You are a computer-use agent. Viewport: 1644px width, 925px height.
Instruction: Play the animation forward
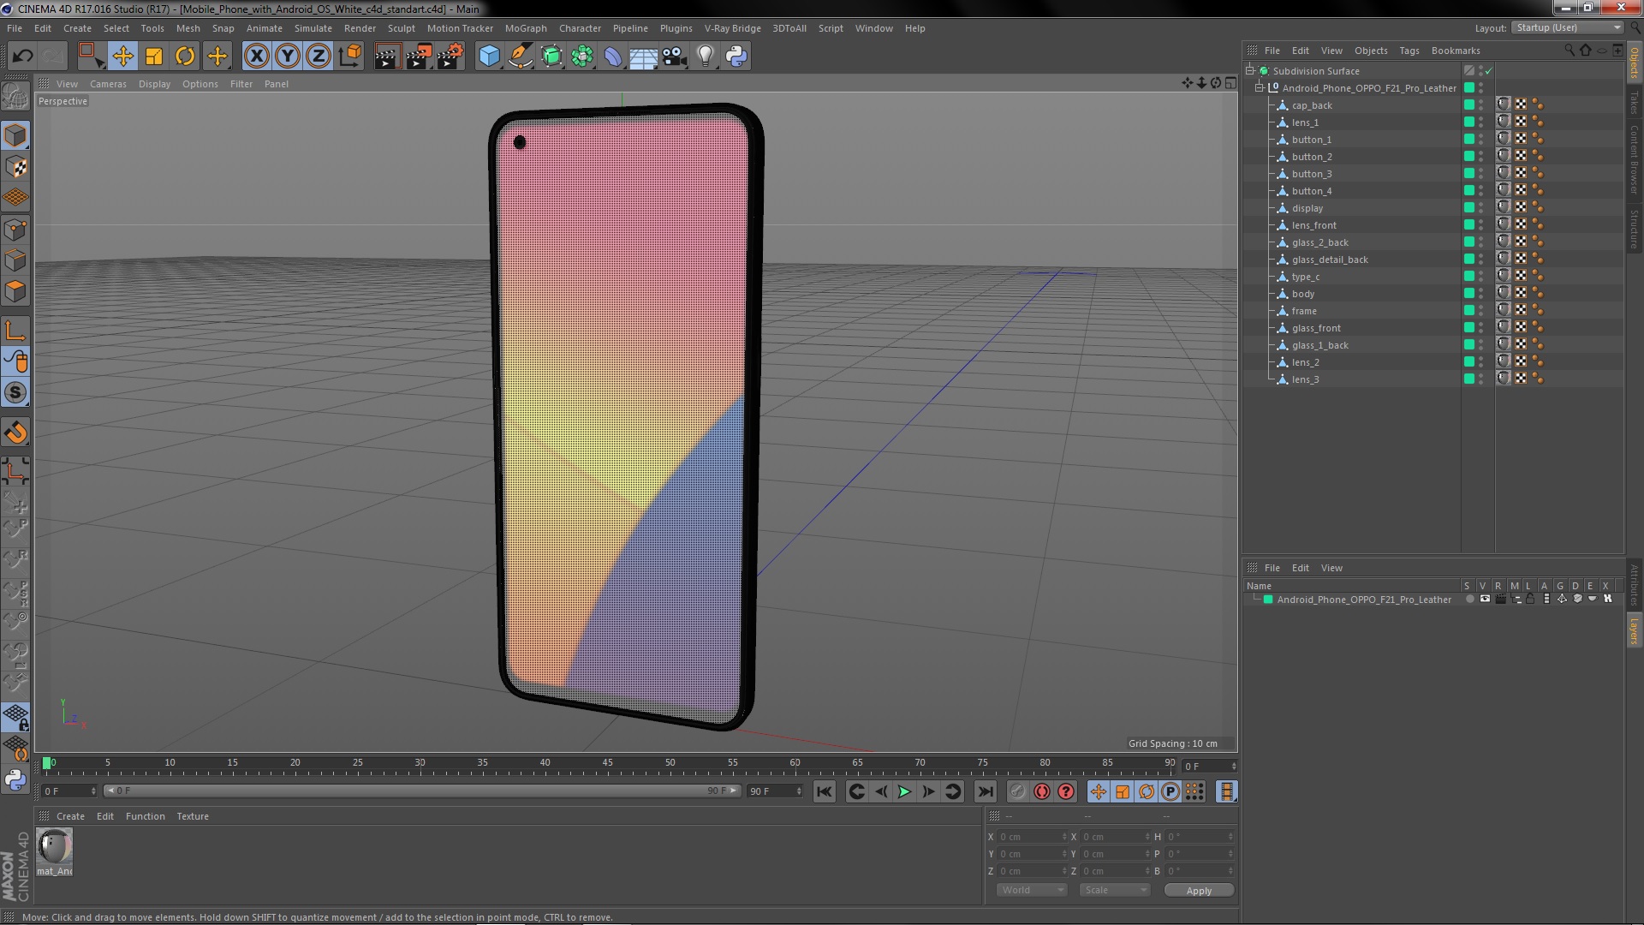point(904,792)
